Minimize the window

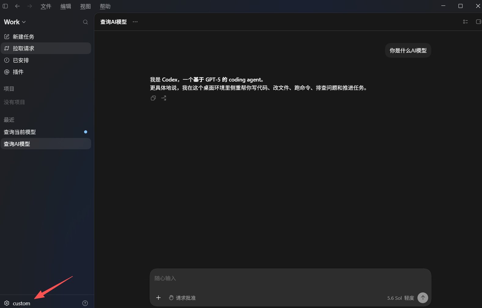click(443, 6)
